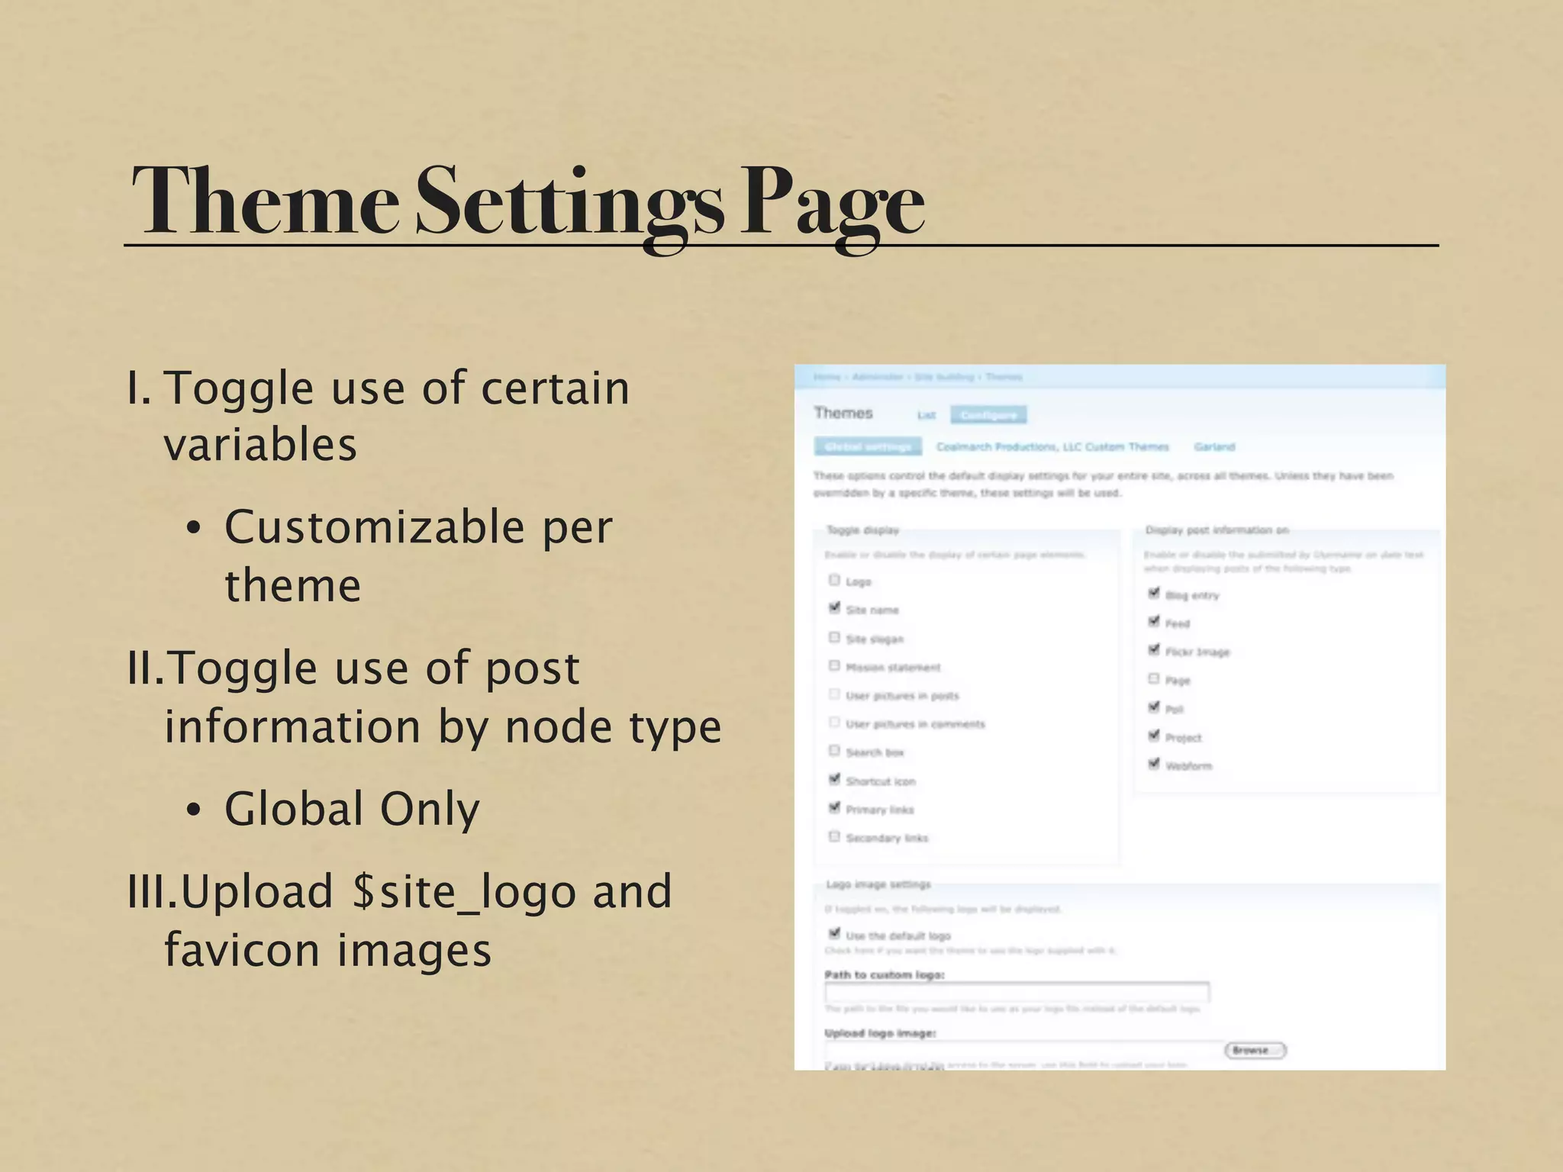The image size is (1563, 1172).
Task: Select the Global settings sub-tab
Action: pyautogui.click(x=868, y=446)
